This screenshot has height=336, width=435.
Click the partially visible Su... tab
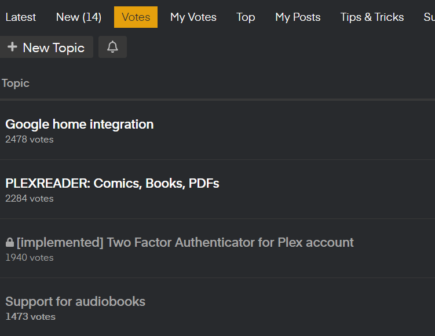(x=429, y=17)
